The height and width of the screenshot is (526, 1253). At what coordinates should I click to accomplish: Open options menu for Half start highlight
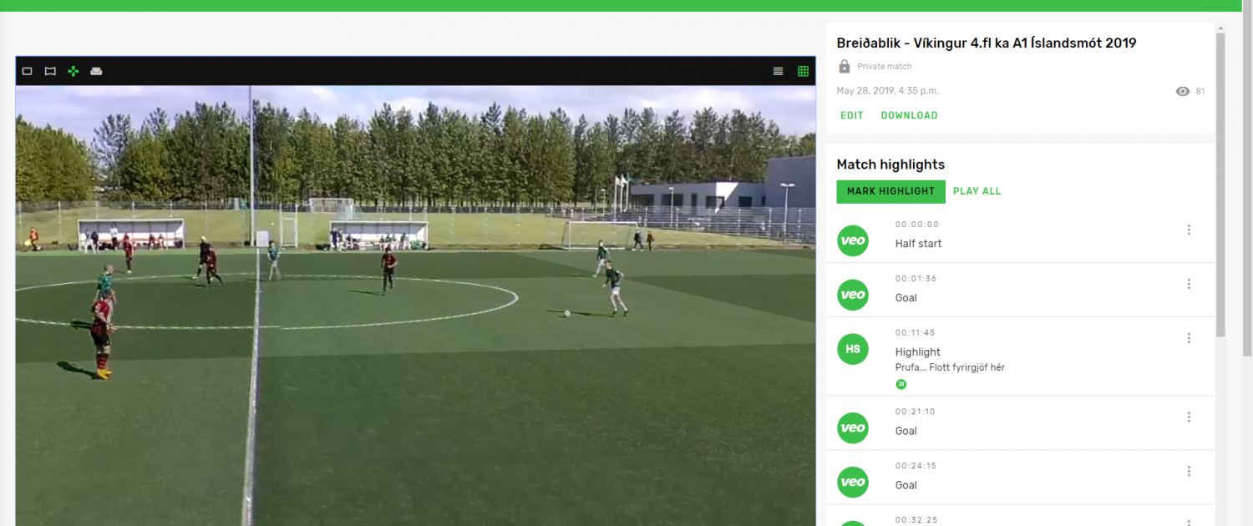1189,230
